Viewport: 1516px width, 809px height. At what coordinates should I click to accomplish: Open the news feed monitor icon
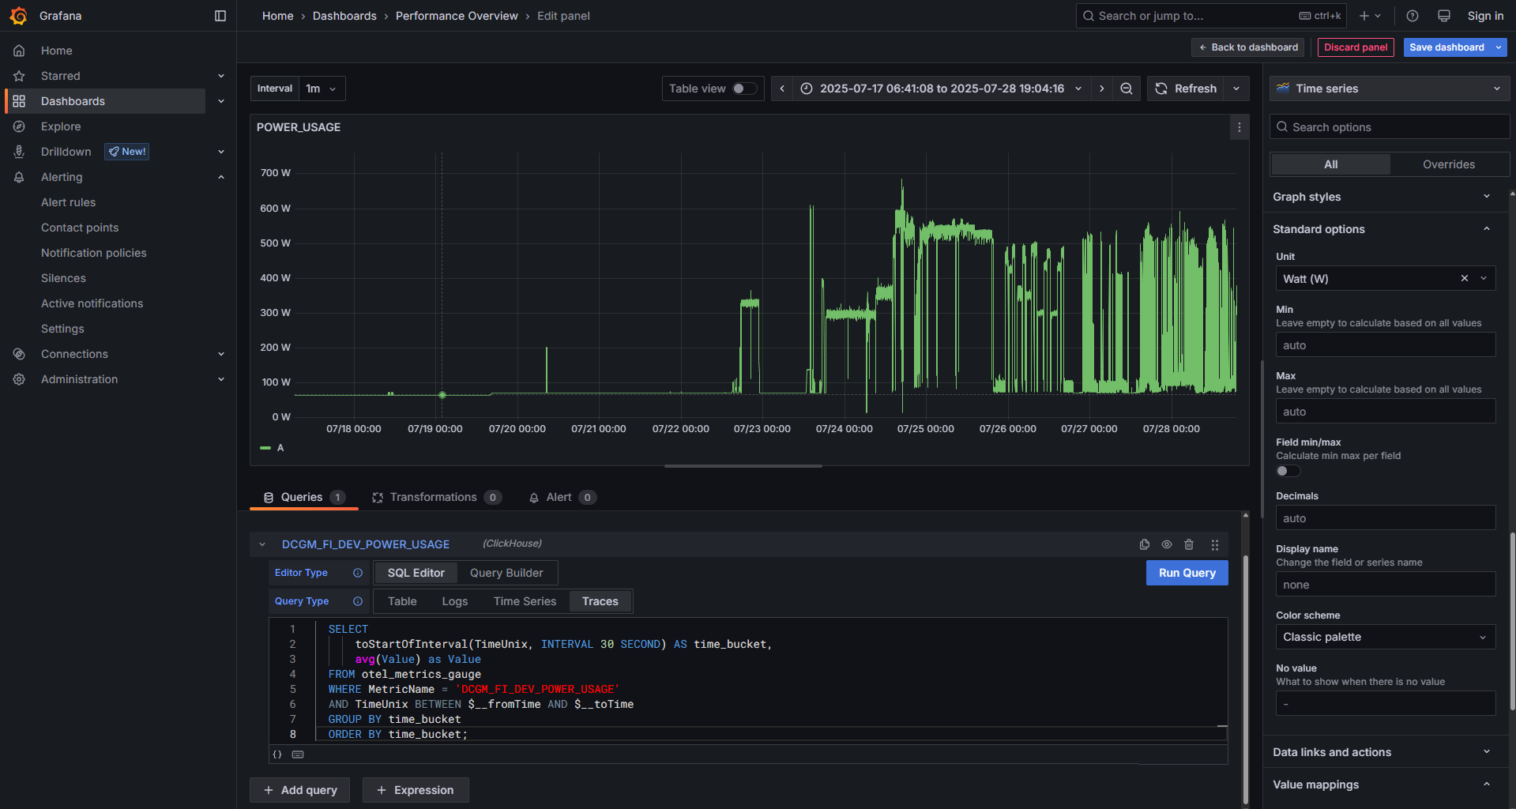[x=1444, y=16]
